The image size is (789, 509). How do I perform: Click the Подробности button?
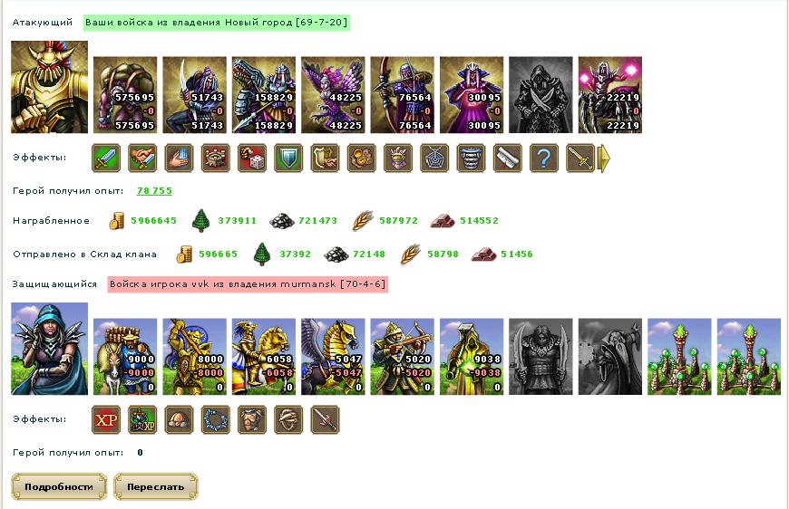tap(59, 487)
